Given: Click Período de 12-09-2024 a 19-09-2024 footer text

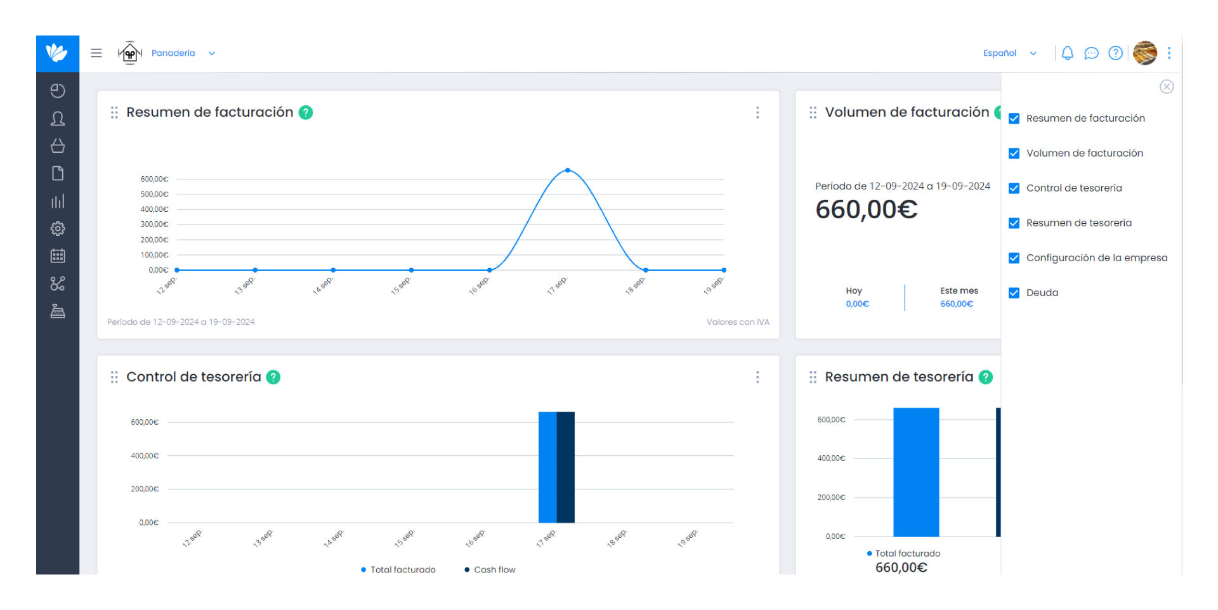Looking at the screenshot, I should point(181,322).
